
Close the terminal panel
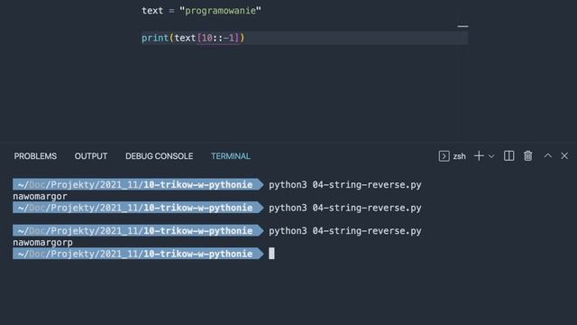564,156
